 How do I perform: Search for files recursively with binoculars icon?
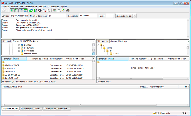(x=68, y=10)
